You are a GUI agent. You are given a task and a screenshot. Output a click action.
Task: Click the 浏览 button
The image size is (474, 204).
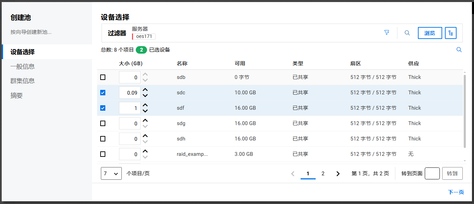[x=430, y=33]
